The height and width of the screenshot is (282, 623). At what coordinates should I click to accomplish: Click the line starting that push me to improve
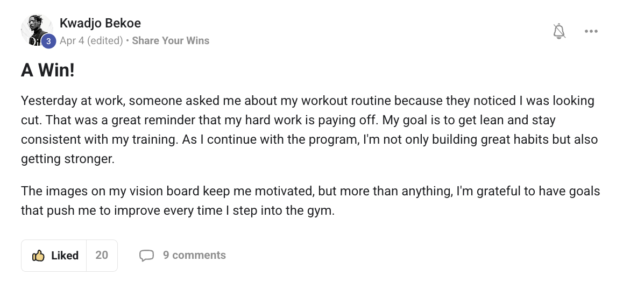point(178,210)
